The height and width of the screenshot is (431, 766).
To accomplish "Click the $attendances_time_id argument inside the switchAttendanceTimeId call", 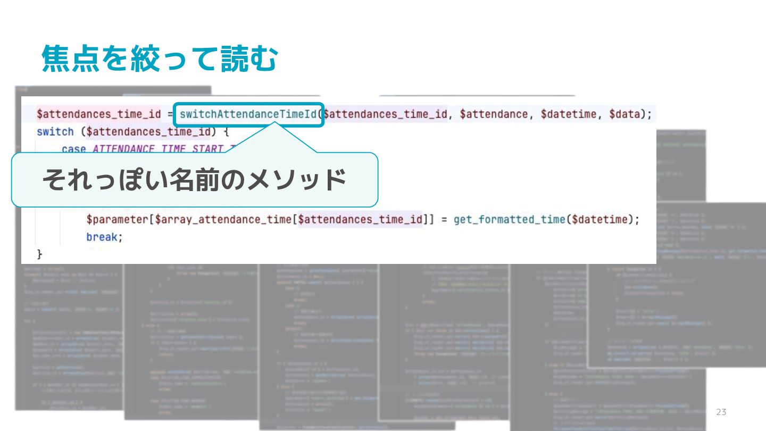I will [x=385, y=114].
